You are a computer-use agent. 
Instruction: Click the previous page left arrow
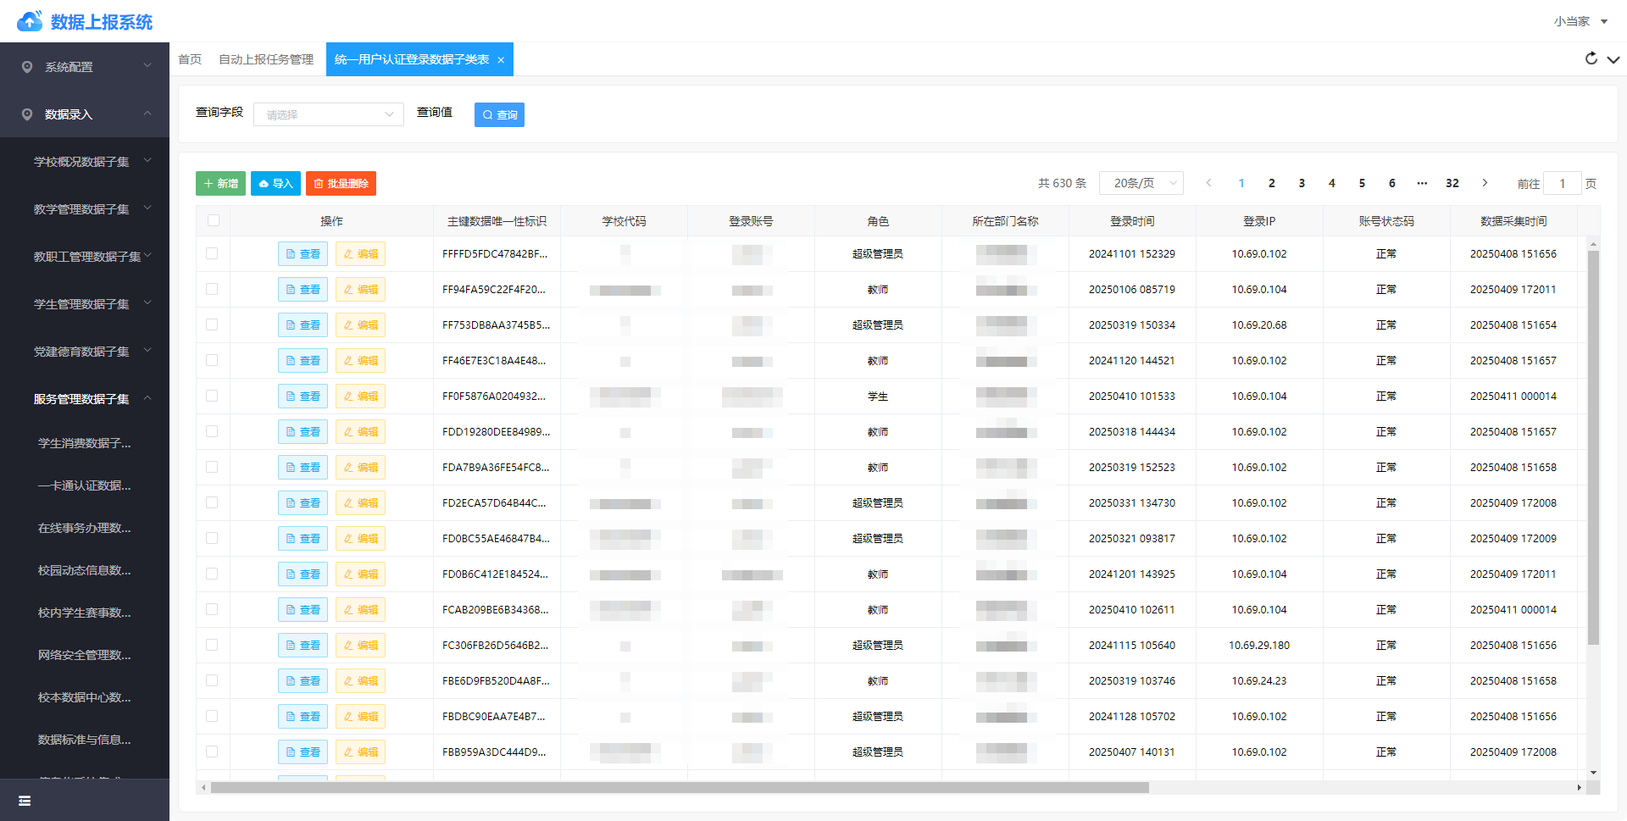click(x=1208, y=183)
